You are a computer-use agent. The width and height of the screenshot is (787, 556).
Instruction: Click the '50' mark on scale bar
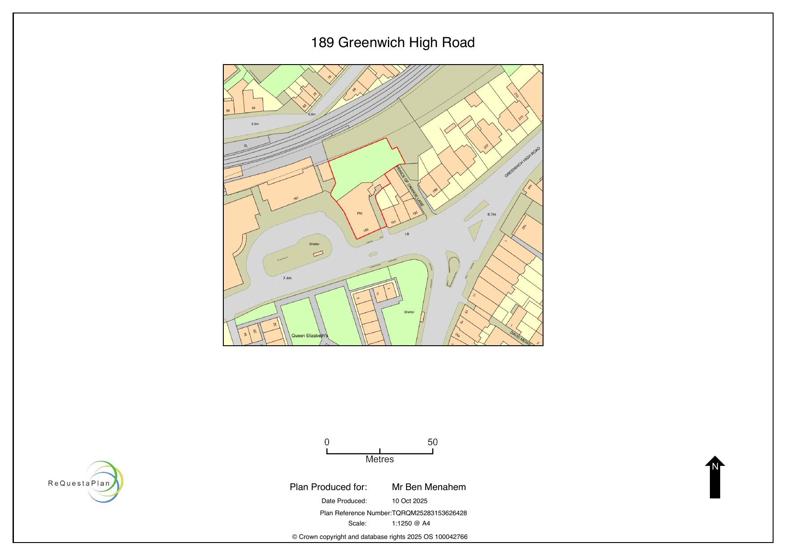point(432,442)
